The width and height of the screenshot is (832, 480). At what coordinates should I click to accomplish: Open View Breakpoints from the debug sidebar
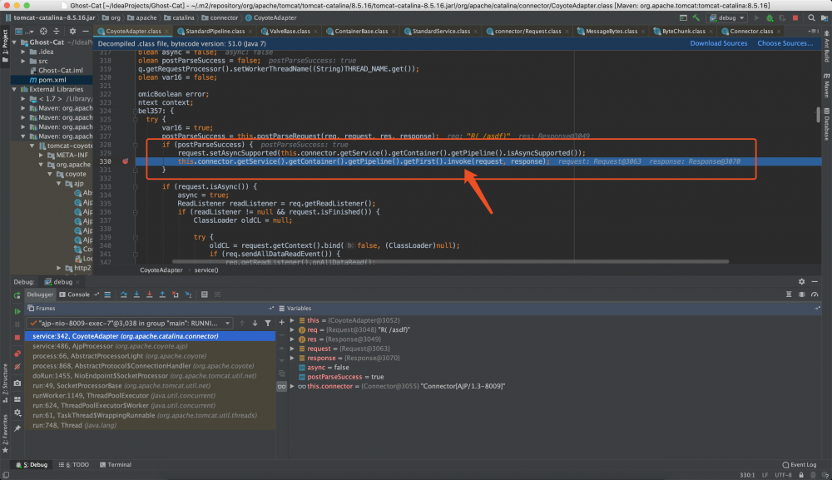coord(17,354)
